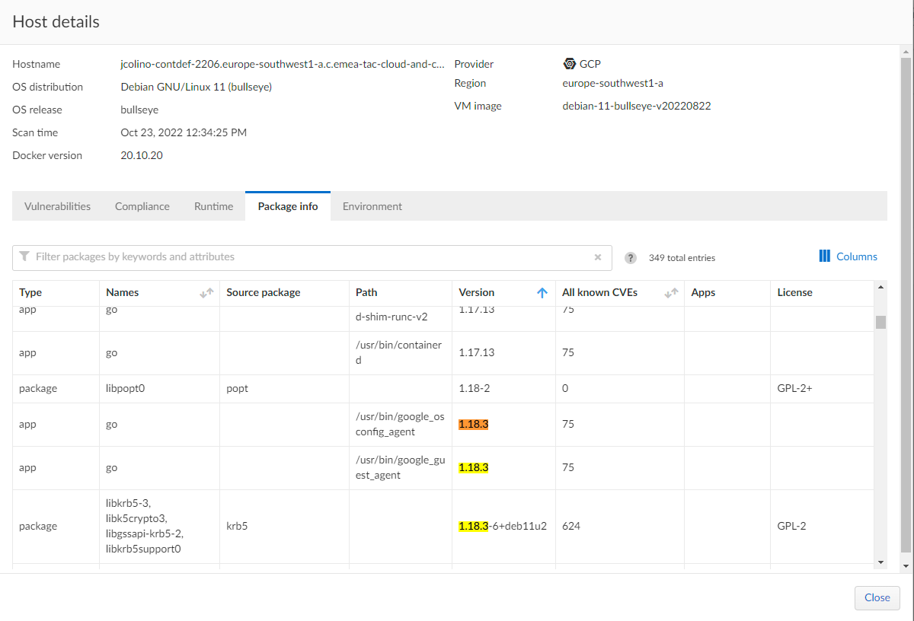The height and width of the screenshot is (621, 914).
Task: Focus the filter packages input field
Action: pos(305,257)
